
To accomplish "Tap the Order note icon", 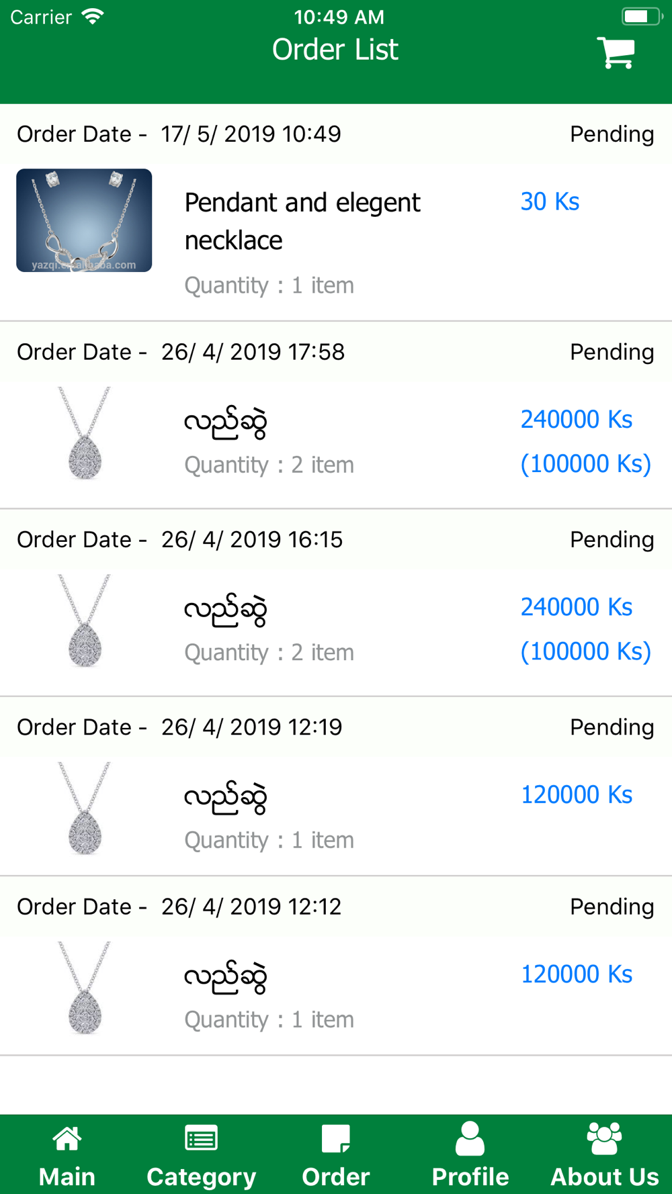I will [335, 1138].
